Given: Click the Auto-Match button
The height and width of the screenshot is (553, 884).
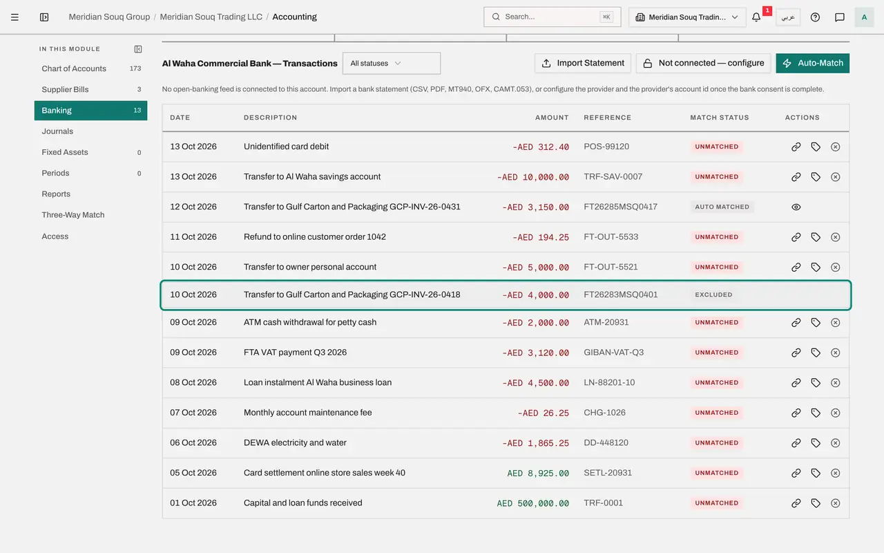Looking at the screenshot, I should (x=812, y=63).
